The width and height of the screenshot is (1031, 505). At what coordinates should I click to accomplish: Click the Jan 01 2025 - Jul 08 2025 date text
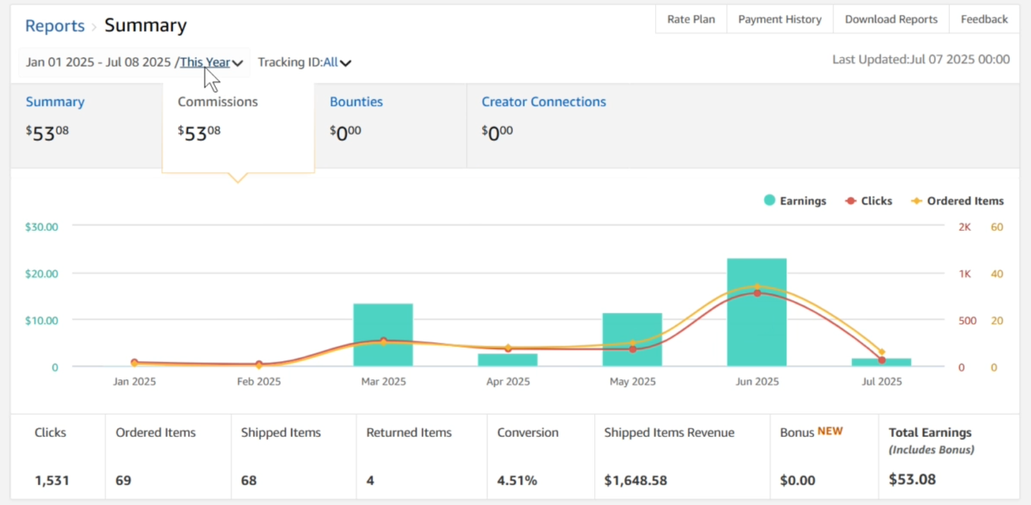(98, 62)
